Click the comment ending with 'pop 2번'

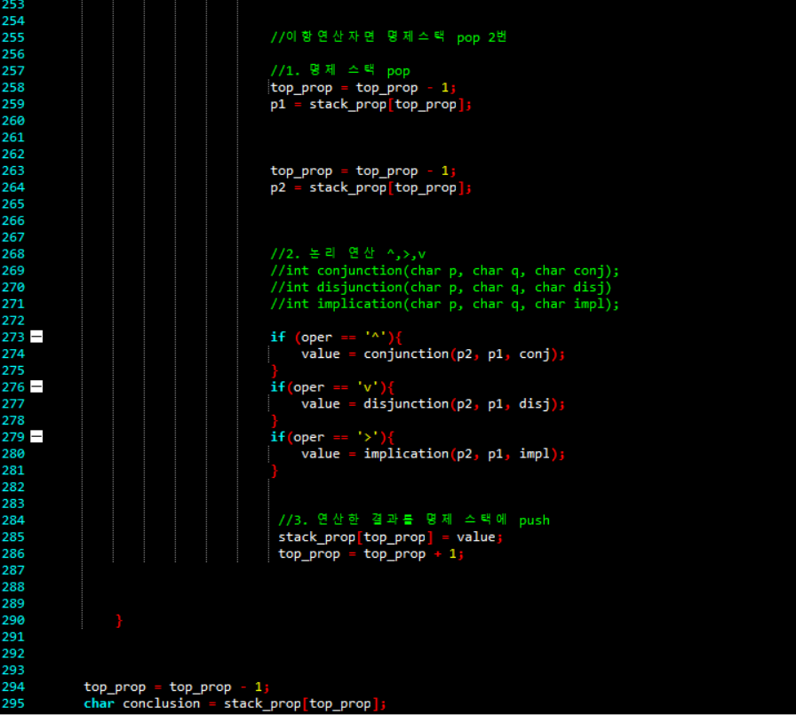[388, 37]
